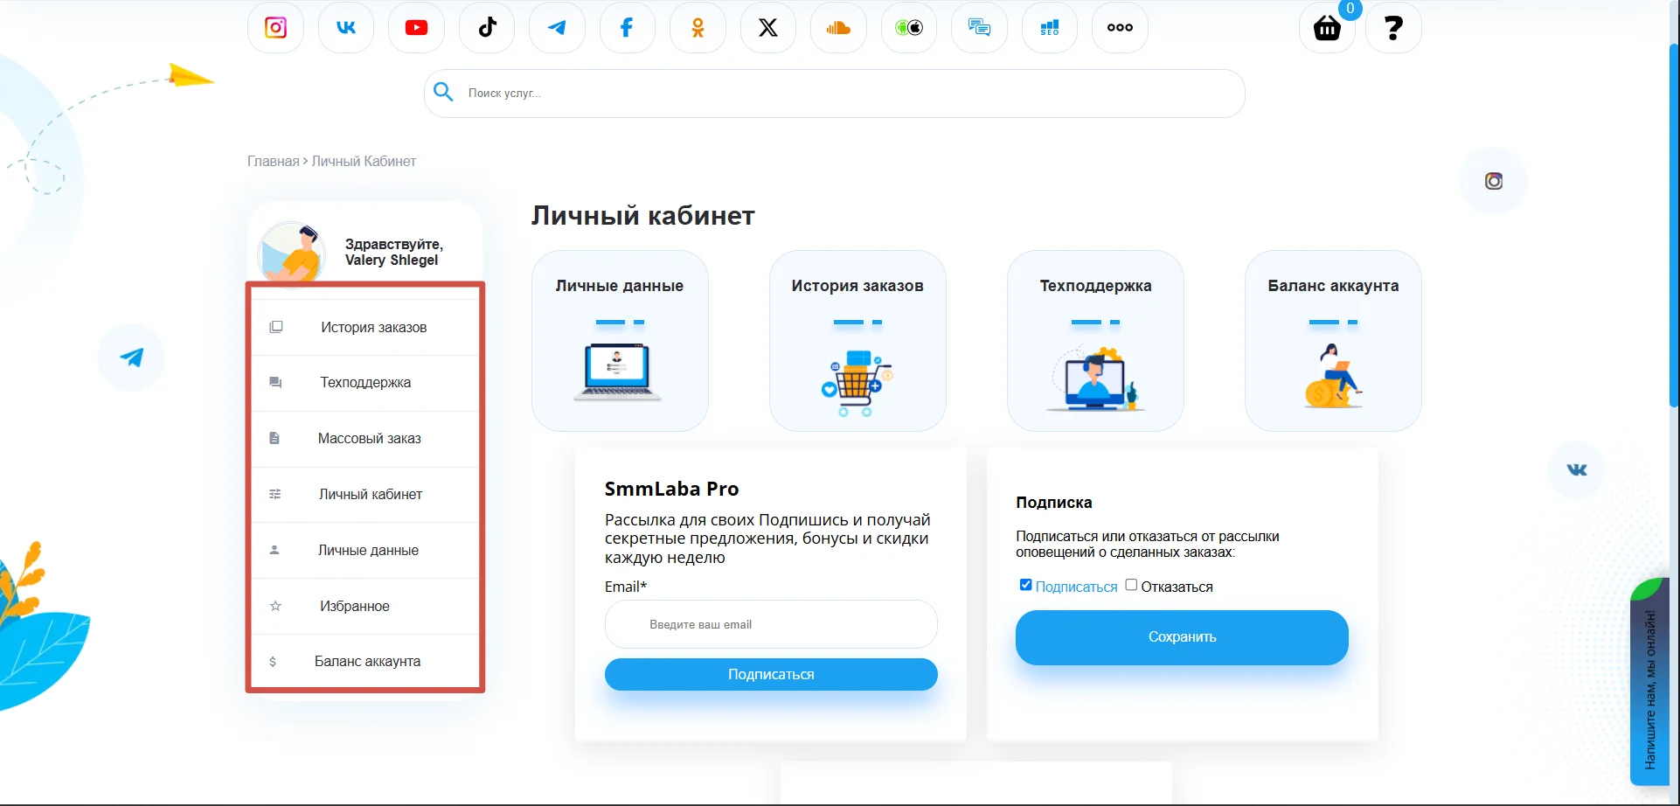Image resolution: width=1680 pixels, height=806 pixels.
Task: Open Instagram services in the top icon row
Action: click(x=275, y=27)
